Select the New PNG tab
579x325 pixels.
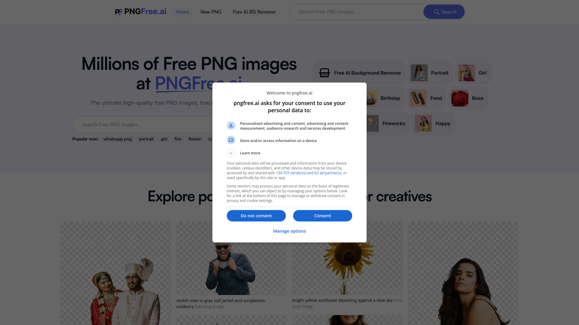(x=211, y=11)
